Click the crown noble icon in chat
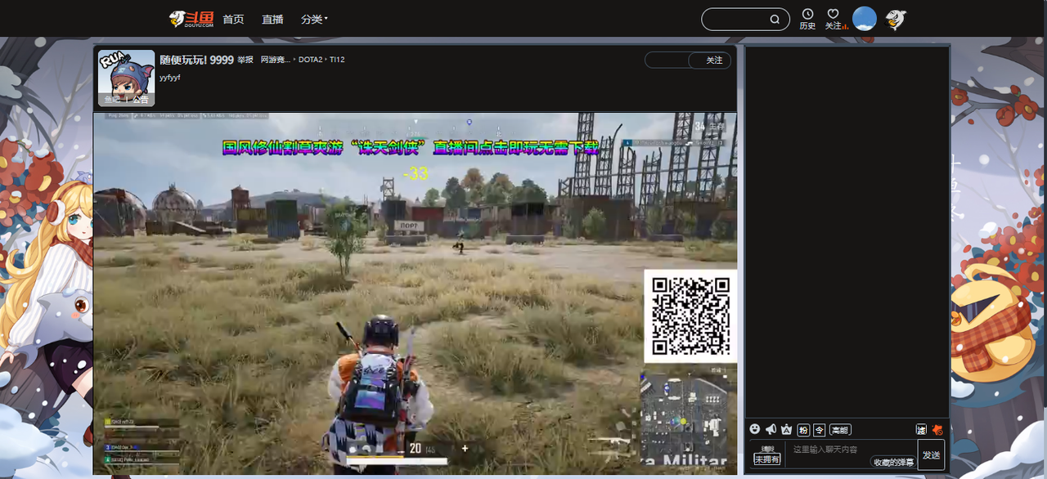1047x479 pixels. click(786, 429)
